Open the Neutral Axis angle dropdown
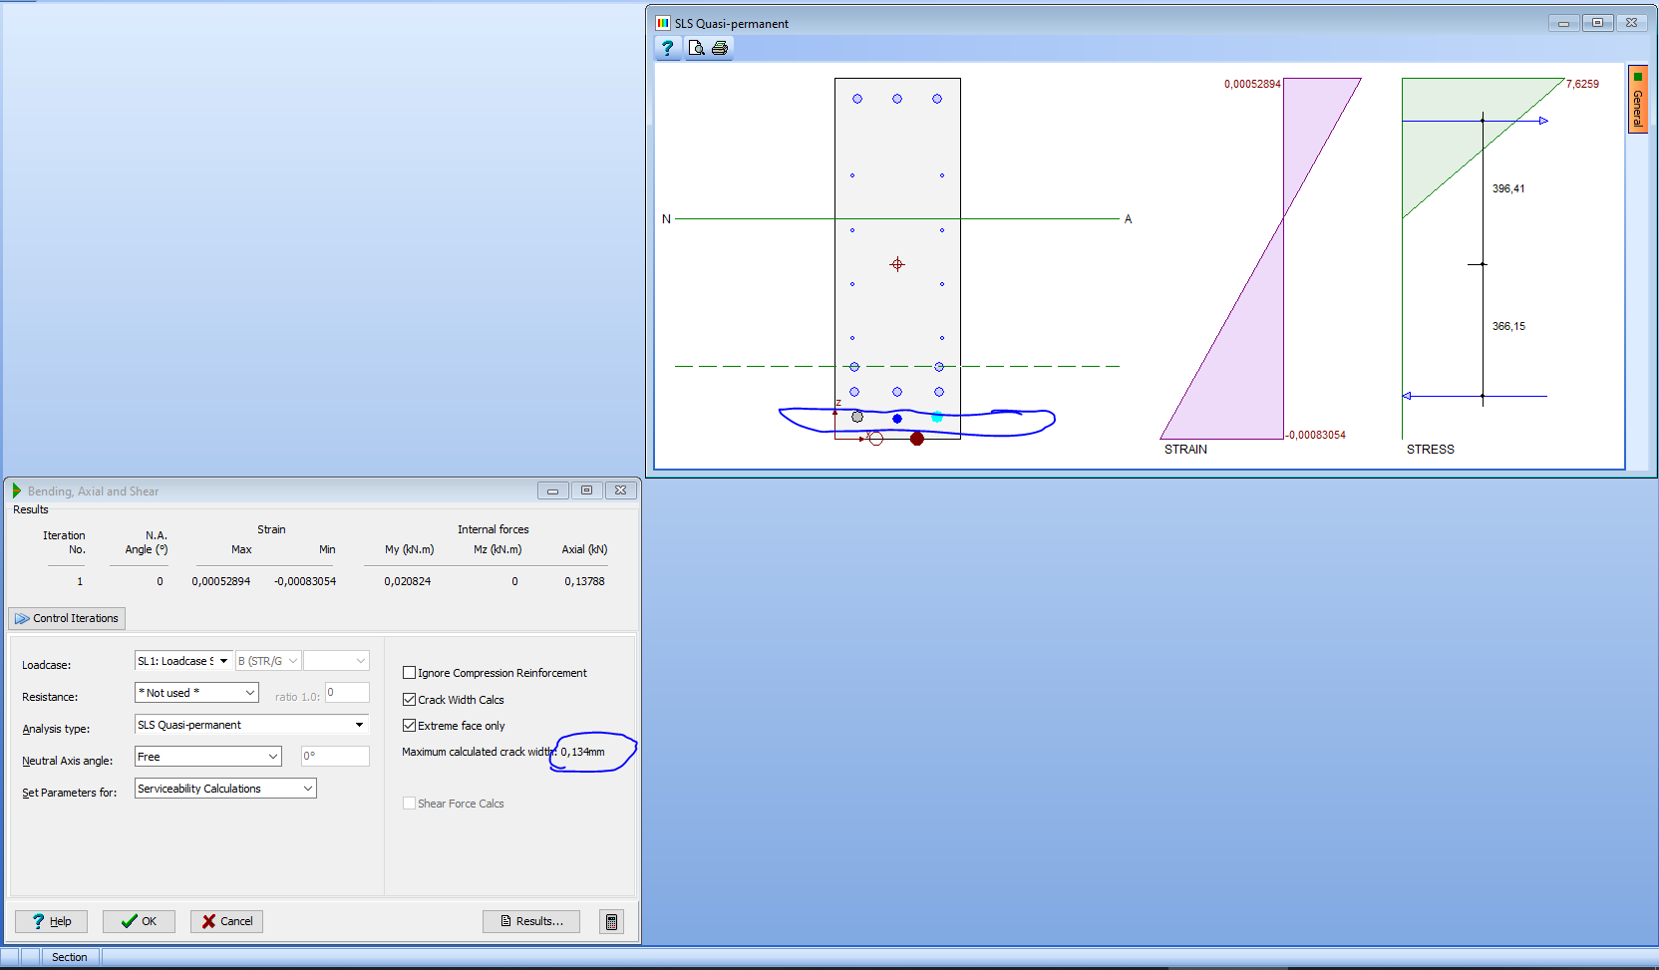1659x970 pixels. coord(273,756)
